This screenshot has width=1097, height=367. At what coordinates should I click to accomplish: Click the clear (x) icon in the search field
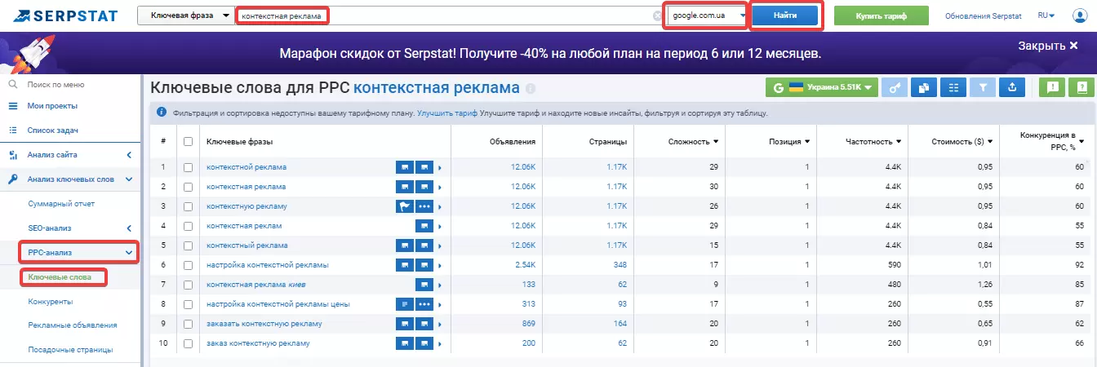(657, 15)
